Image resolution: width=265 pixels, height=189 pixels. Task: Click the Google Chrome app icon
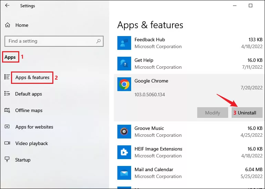point(124,84)
